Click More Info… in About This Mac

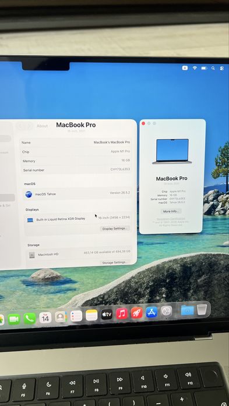(x=171, y=211)
